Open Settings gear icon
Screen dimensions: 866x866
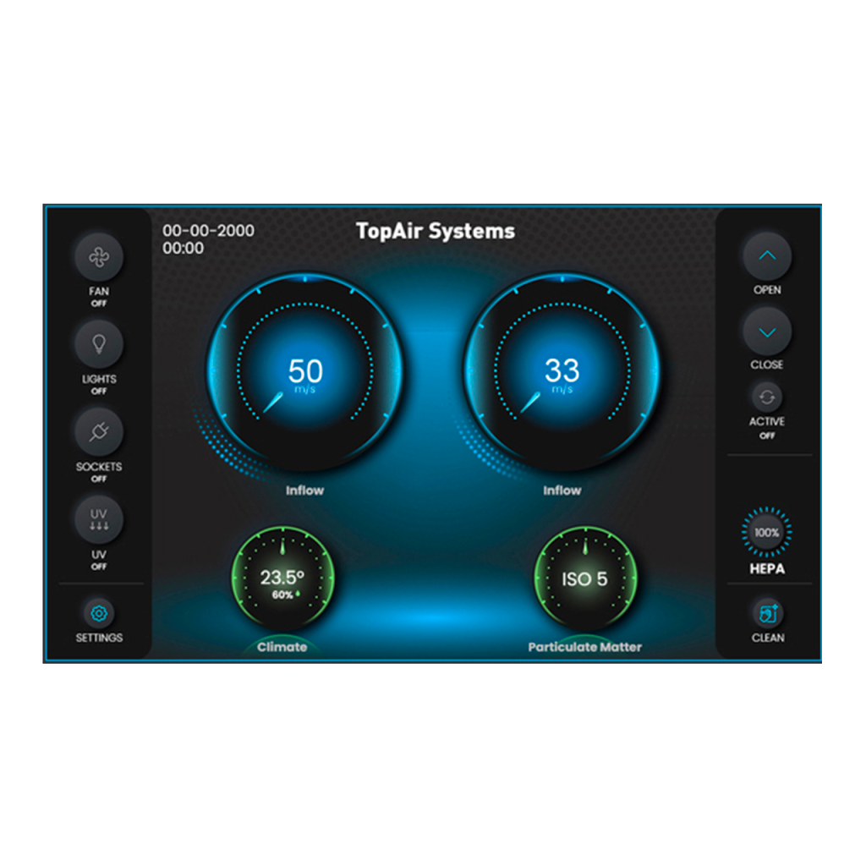click(x=99, y=613)
